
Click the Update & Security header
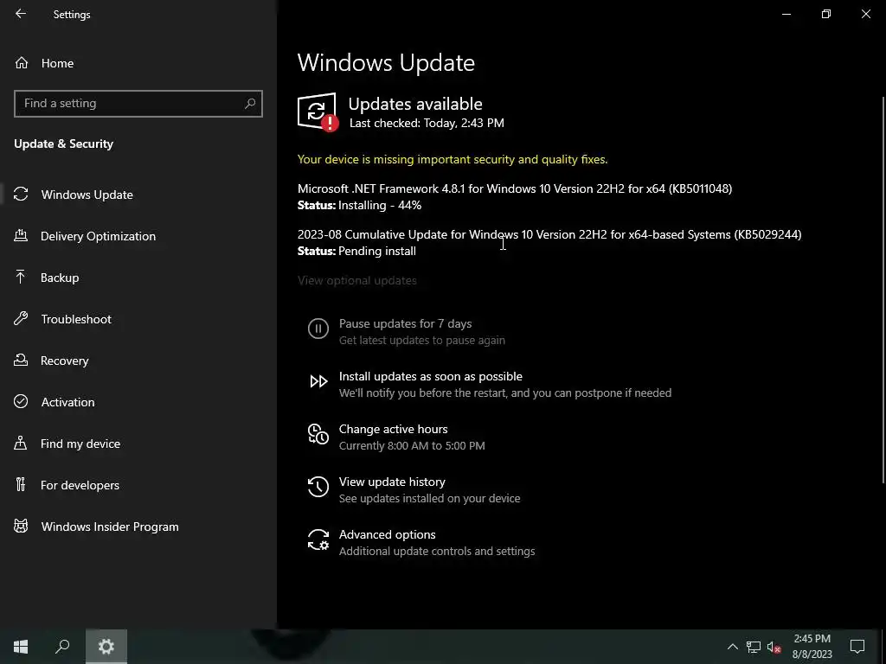64,144
